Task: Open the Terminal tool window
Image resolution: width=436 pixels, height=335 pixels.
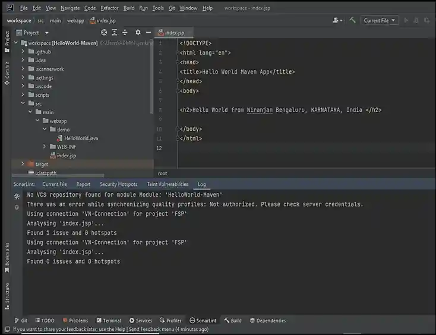Action: tap(108, 320)
